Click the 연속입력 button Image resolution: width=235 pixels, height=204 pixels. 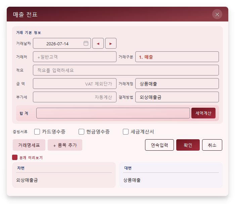tap(159, 145)
